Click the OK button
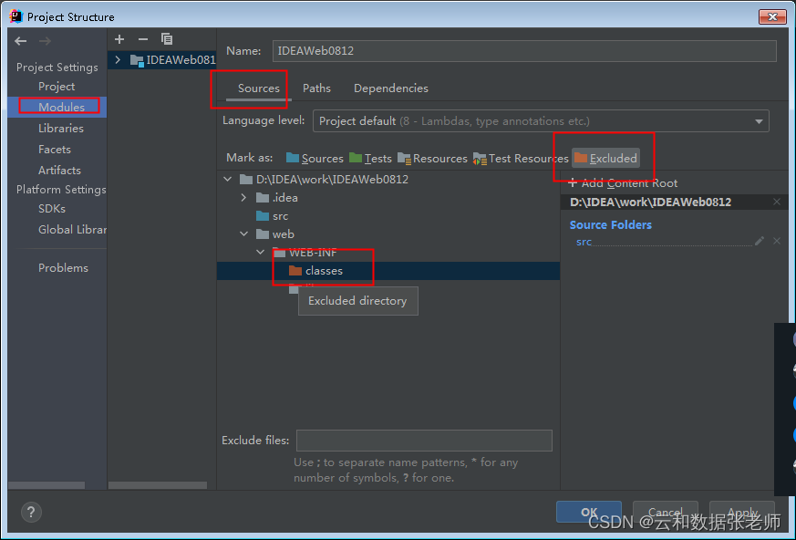The width and height of the screenshot is (796, 540). tap(589, 512)
